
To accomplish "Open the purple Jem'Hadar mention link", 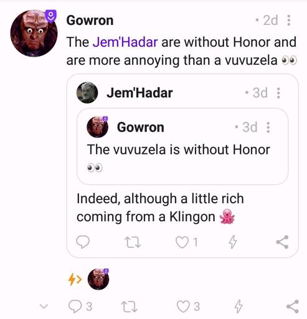I will click(125, 42).
